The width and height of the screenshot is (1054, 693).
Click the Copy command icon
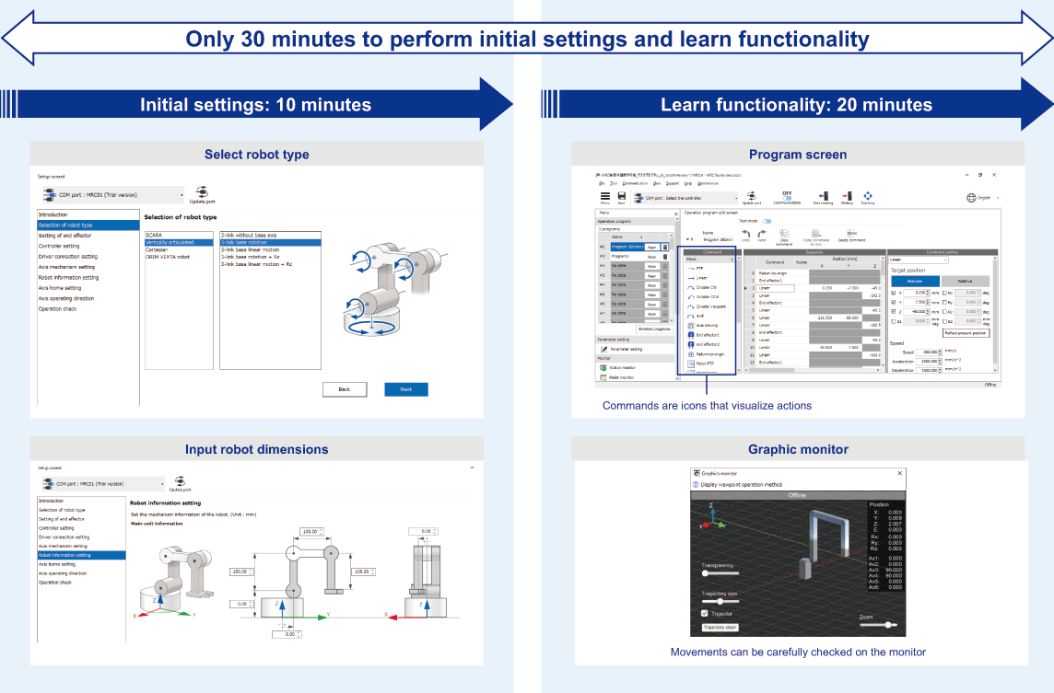784,233
